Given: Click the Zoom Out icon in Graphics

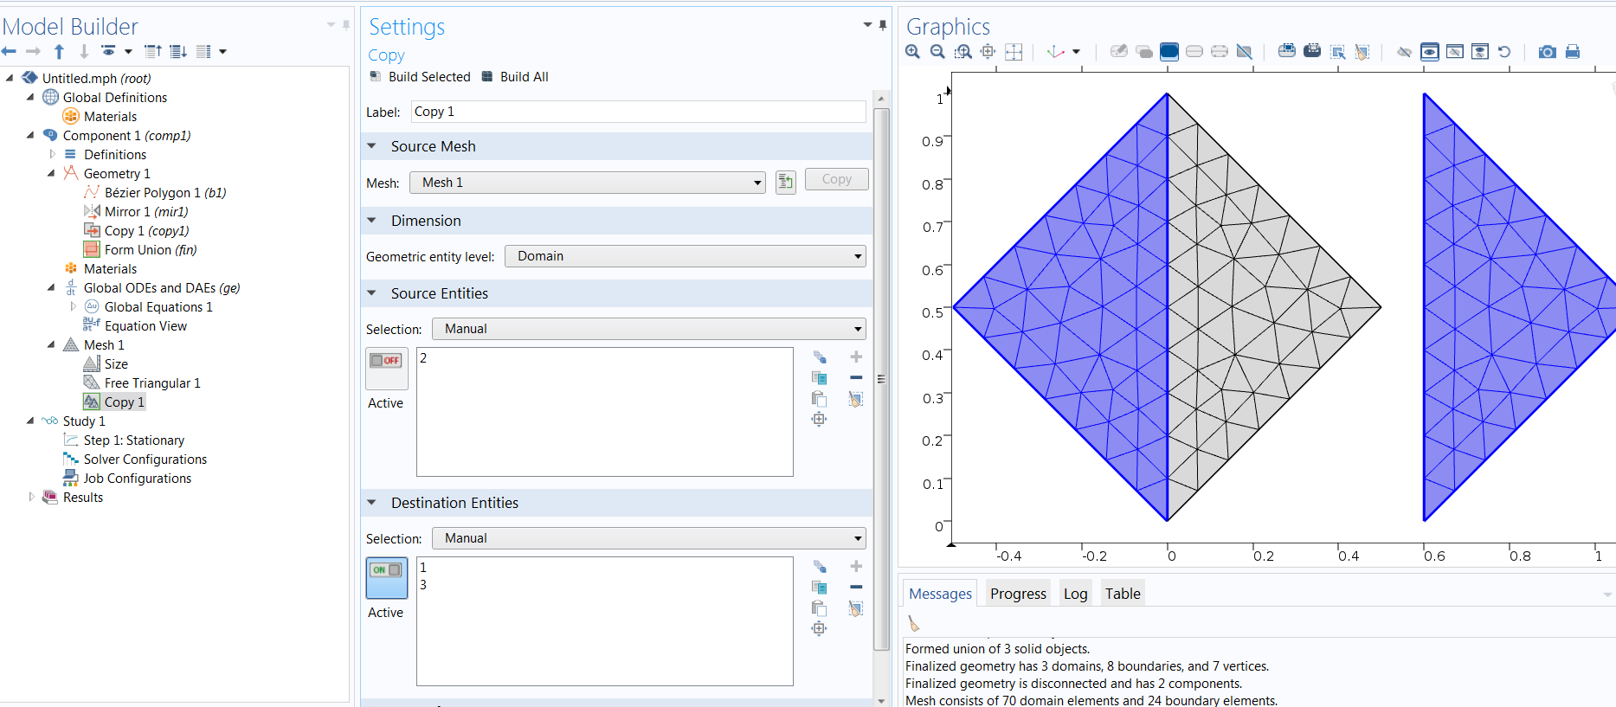Looking at the screenshot, I should (937, 52).
